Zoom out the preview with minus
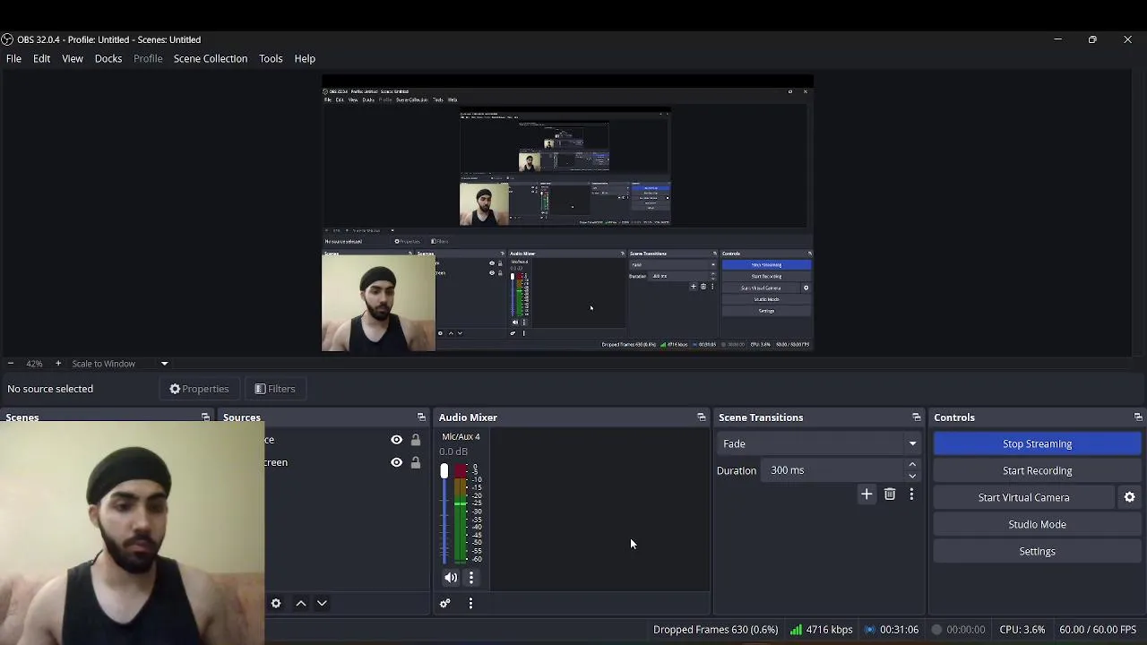The height and width of the screenshot is (645, 1147). click(10, 364)
